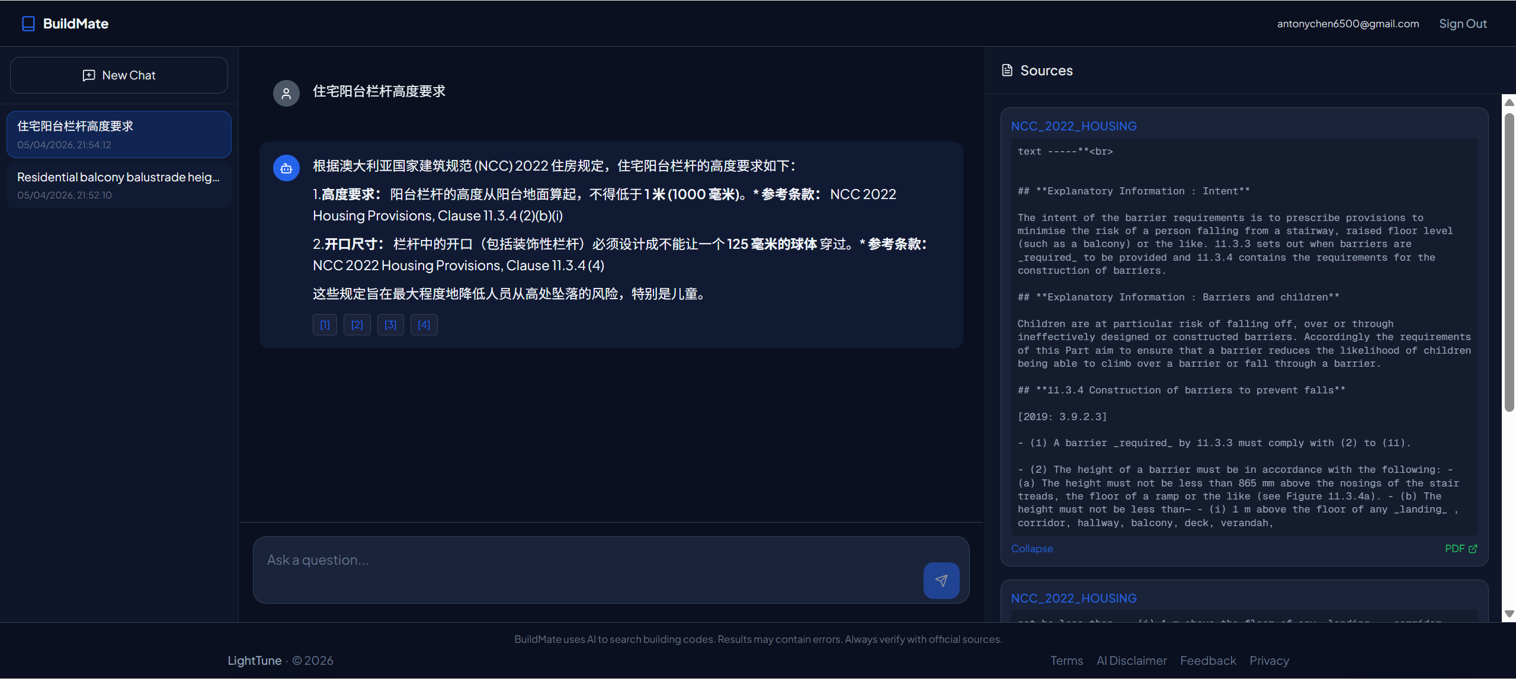Open the Residential balcony balustrade chat
This screenshot has height=679, width=1516.
click(119, 185)
